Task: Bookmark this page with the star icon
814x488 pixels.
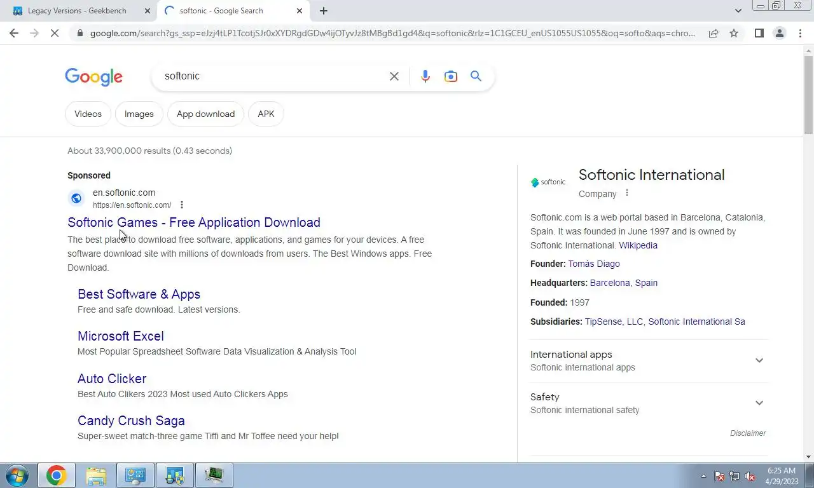Action: point(734,33)
